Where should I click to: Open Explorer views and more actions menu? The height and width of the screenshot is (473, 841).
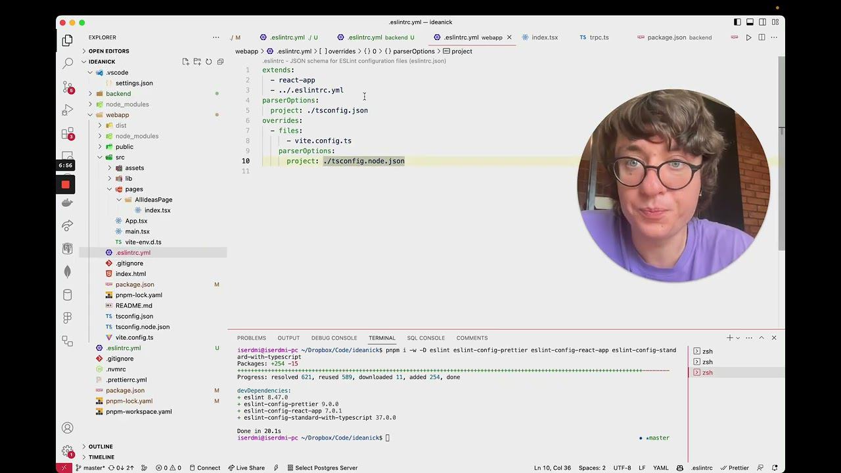coord(216,37)
